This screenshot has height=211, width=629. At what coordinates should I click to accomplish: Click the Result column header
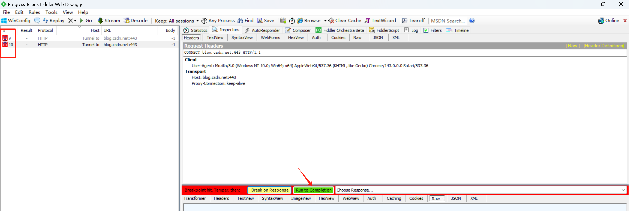26,30
